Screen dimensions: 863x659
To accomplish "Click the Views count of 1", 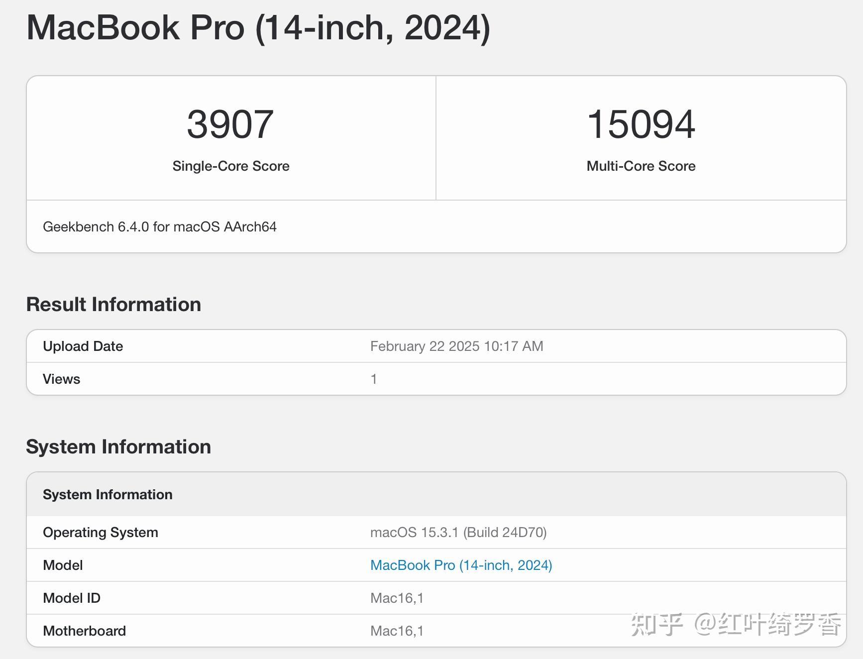I will pyautogui.click(x=374, y=378).
